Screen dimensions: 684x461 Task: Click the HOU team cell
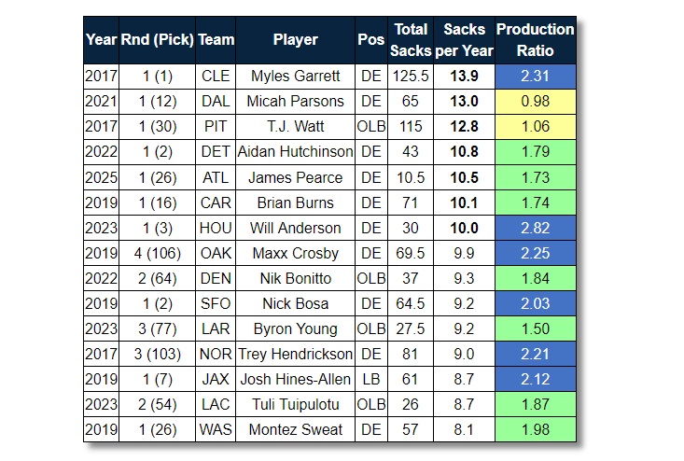(216, 228)
